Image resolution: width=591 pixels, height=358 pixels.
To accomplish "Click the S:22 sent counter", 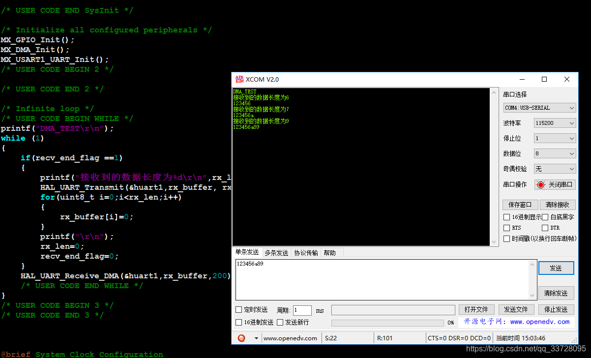I will [x=331, y=338].
